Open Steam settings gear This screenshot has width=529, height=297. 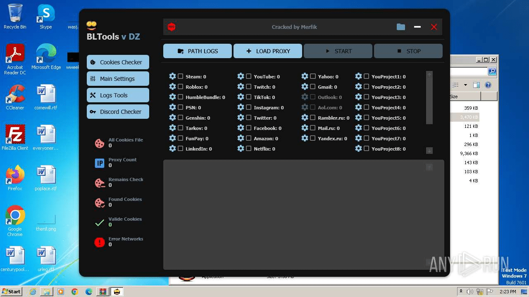(172, 76)
